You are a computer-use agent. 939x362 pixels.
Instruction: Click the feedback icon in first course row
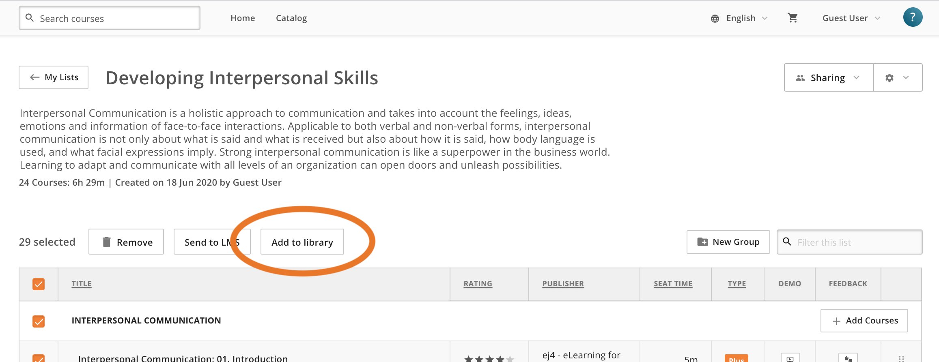848,358
